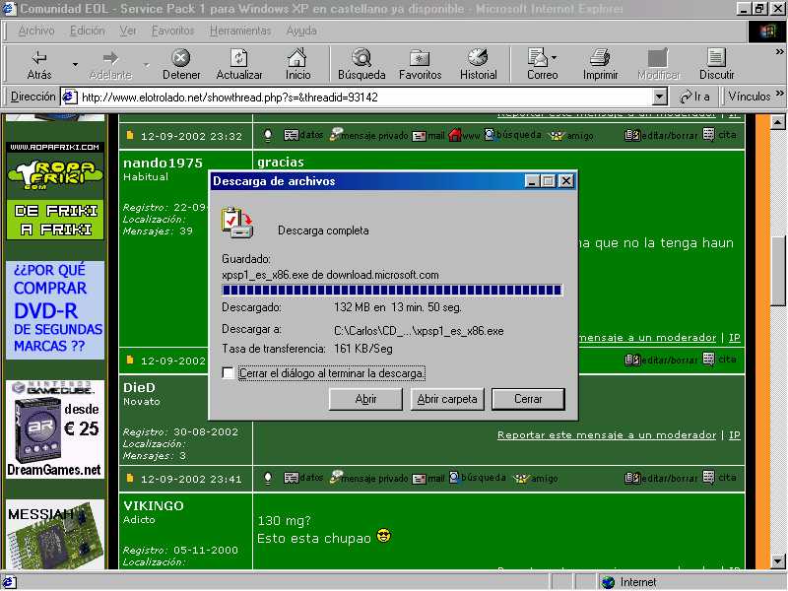Open the Búsqueda search panel
The width and height of the screenshot is (788, 591).
(361, 58)
